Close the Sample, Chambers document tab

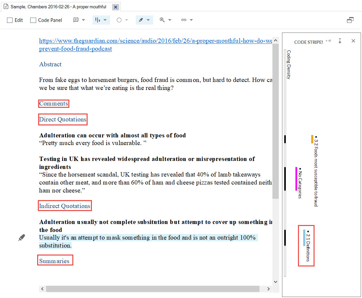(x=116, y=7)
